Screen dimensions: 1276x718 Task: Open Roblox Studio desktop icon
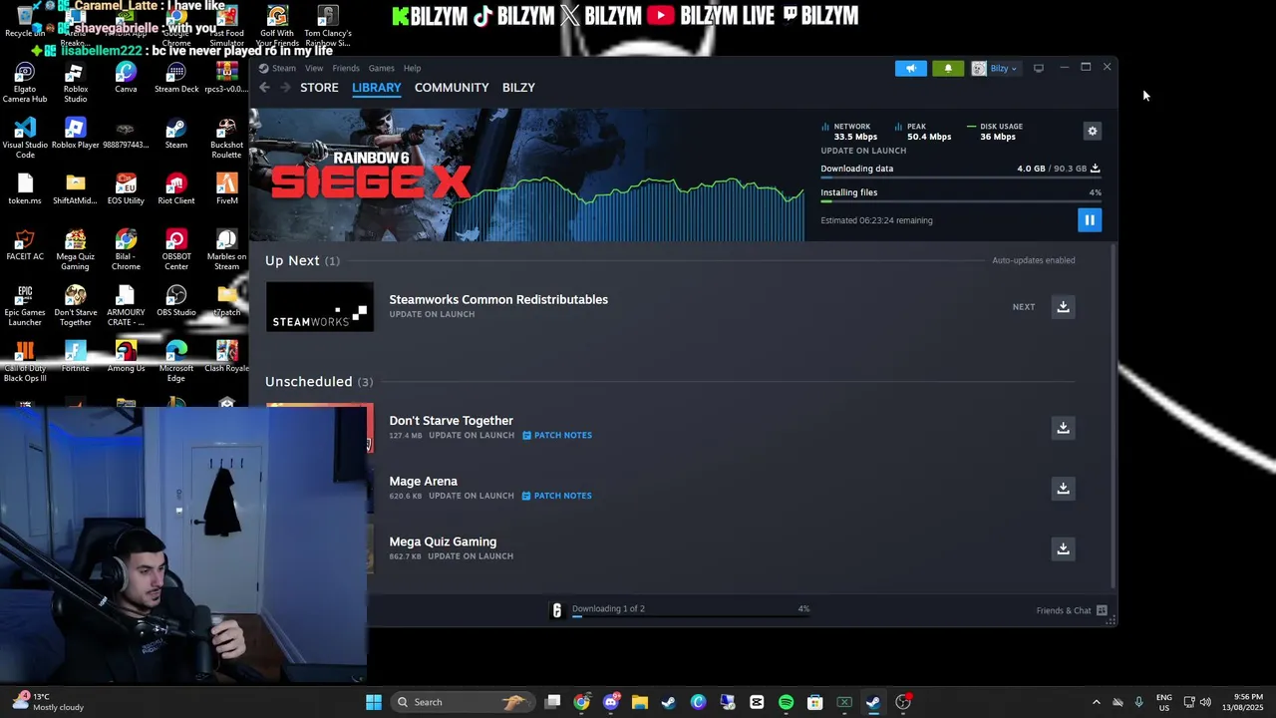click(x=75, y=84)
